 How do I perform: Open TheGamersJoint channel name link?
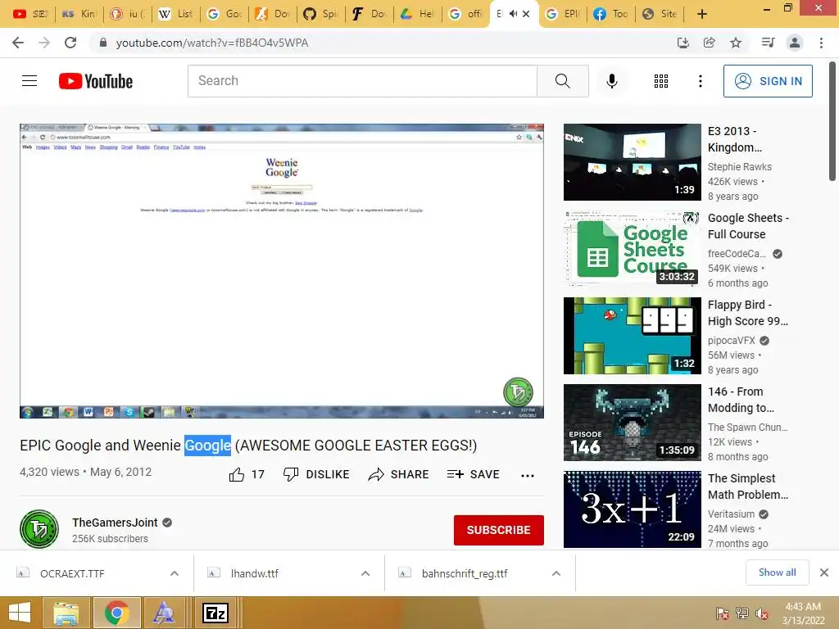[x=115, y=523]
